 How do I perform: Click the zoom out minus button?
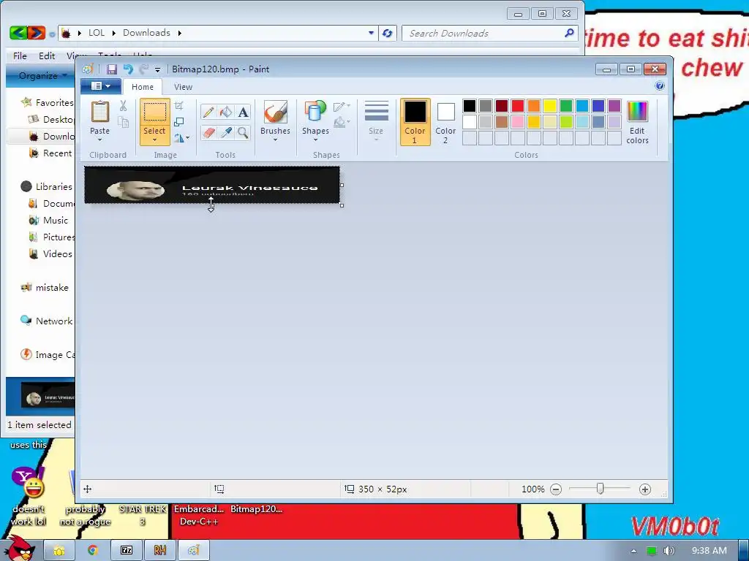point(556,489)
